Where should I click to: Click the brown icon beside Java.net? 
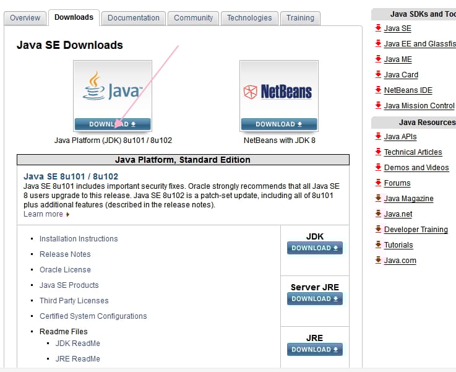point(378,214)
